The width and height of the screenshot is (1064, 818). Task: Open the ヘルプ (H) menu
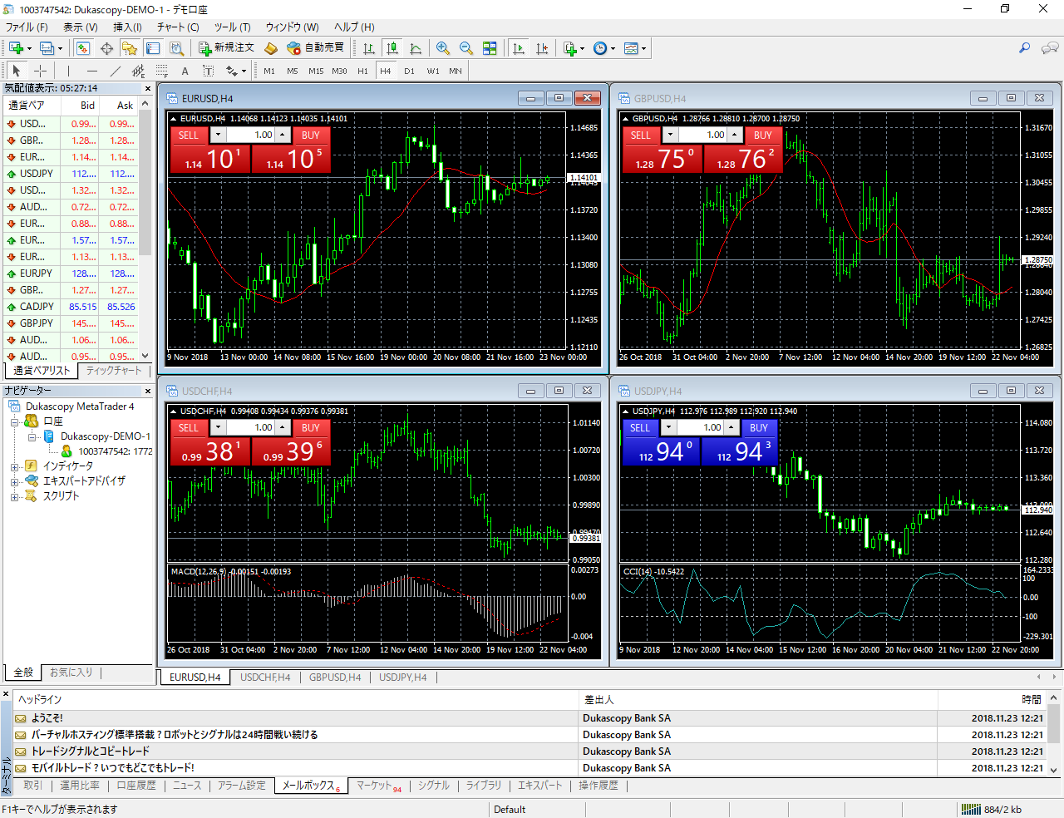[x=354, y=27]
